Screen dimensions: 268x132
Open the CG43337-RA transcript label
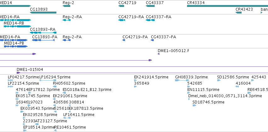click(x=158, y=17)
